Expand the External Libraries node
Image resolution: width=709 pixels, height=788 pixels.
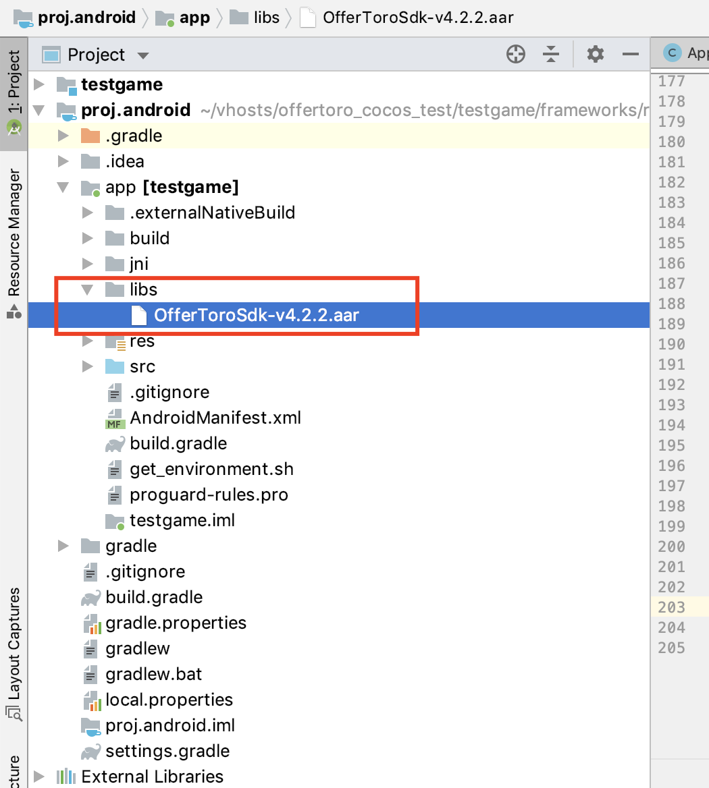(39, 777)
